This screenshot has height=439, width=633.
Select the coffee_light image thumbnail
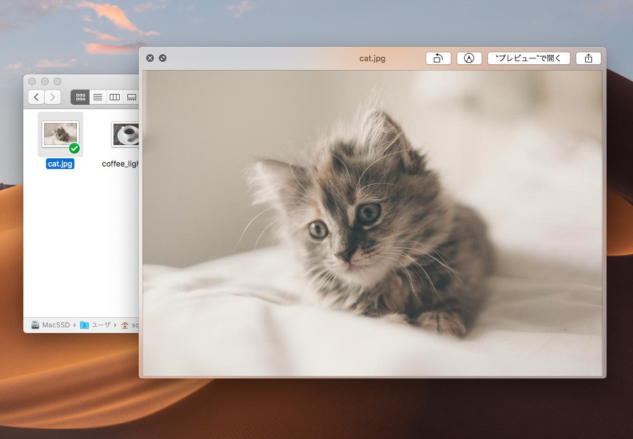[x=125, y=134]
